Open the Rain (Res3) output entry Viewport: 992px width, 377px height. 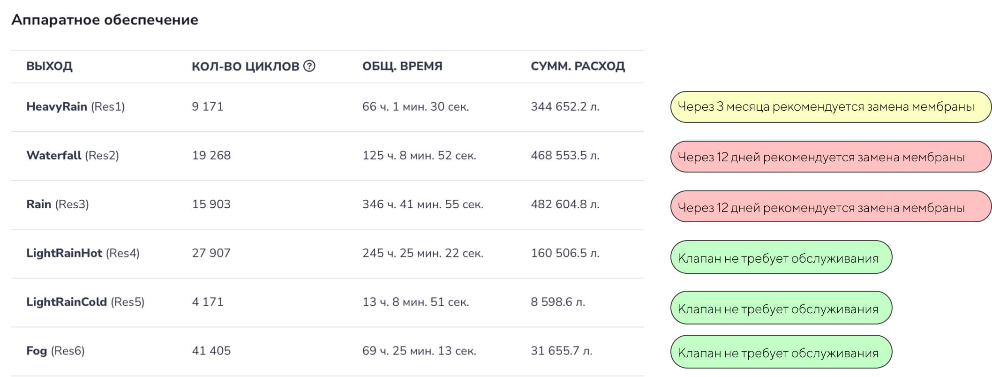[58, 204]
